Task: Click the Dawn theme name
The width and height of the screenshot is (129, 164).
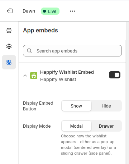Action: 29,11
